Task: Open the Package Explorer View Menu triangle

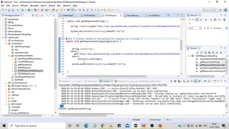Action: (47, 15)
